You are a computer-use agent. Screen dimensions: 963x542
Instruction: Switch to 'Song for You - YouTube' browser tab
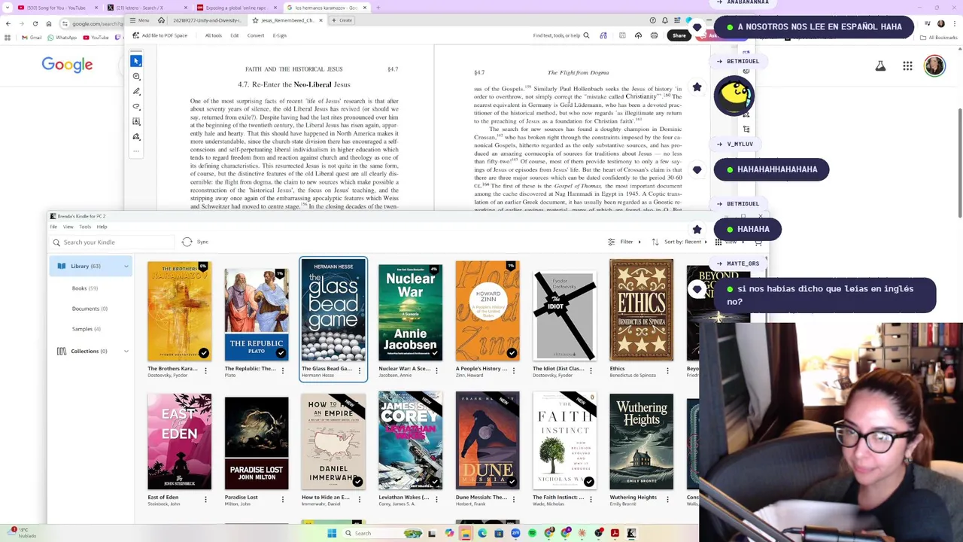pyautogui.click(x=56, y=8)
